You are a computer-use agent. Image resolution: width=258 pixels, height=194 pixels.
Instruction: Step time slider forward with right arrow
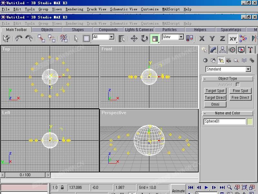click(x=48, y=175)
